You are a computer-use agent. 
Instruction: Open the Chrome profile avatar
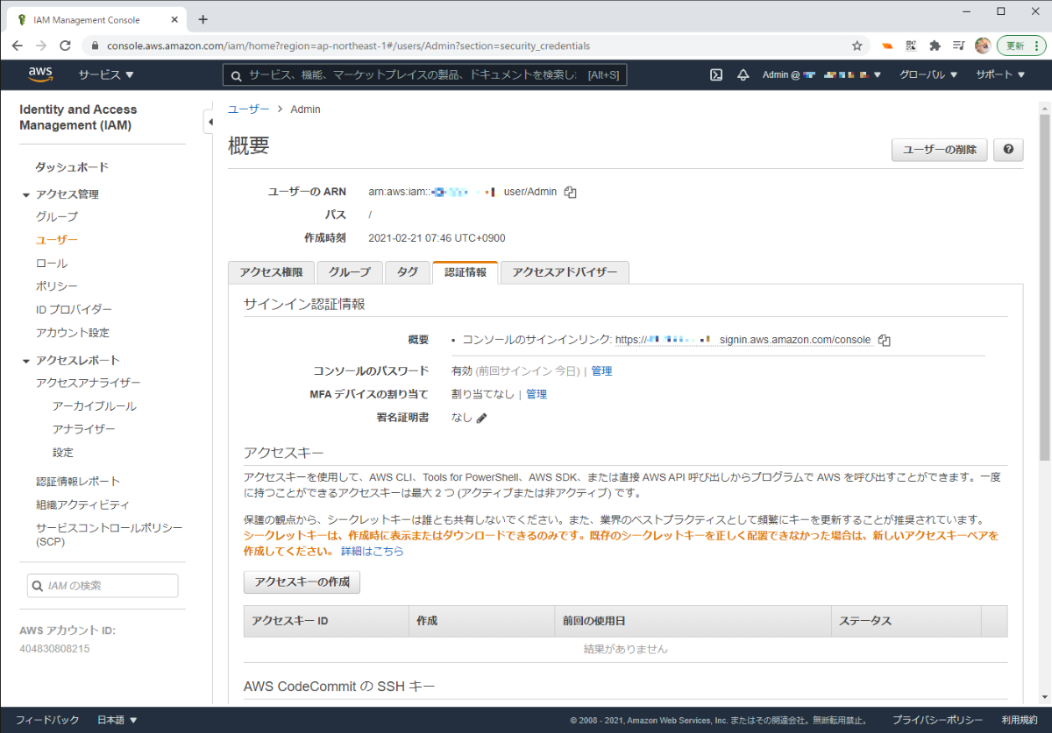click(983, 46)
